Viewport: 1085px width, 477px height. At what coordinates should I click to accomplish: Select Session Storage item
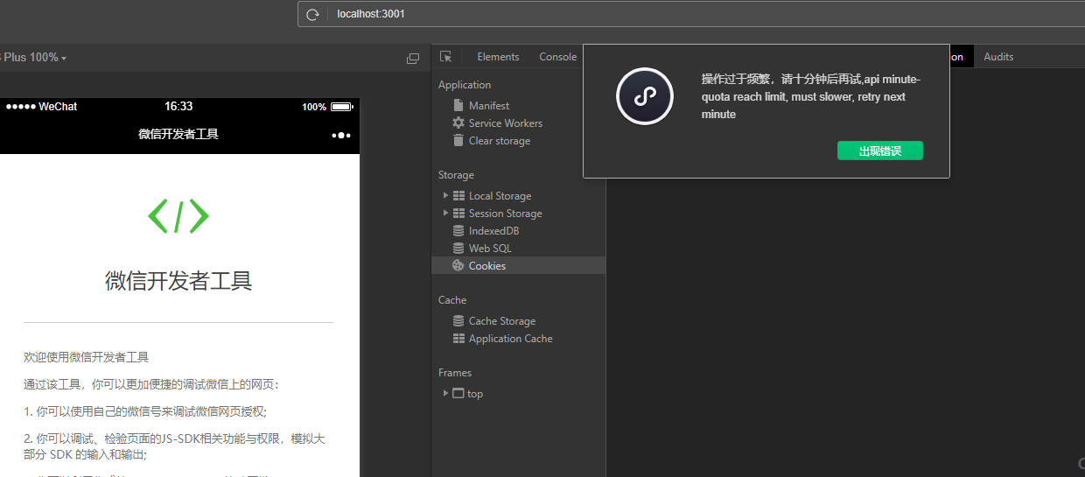tap(506, 214)
